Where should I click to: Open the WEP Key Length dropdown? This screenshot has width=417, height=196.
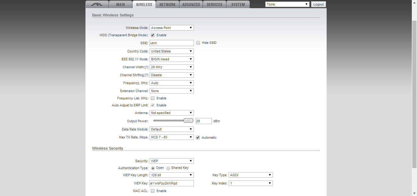[172, 175]
